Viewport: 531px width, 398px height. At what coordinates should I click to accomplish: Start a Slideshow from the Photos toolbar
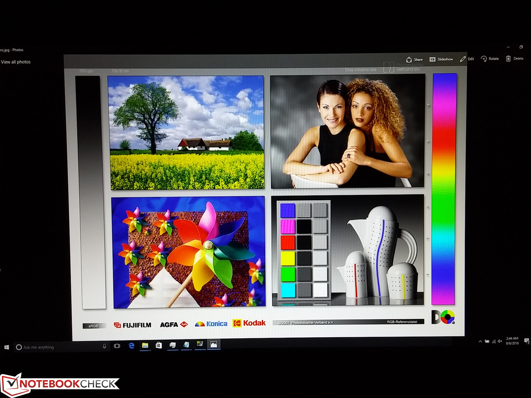(441, 59)
